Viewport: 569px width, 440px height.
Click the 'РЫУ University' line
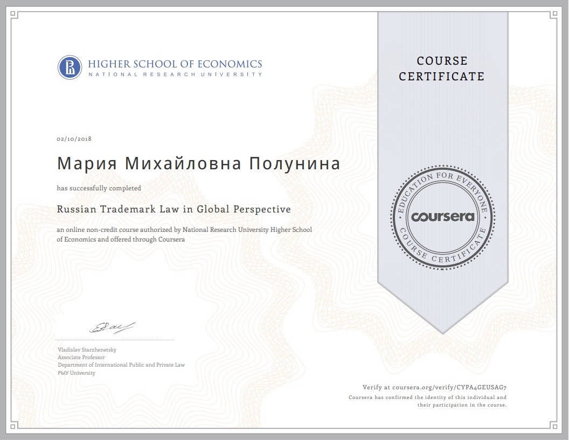[x=77, y=373]
